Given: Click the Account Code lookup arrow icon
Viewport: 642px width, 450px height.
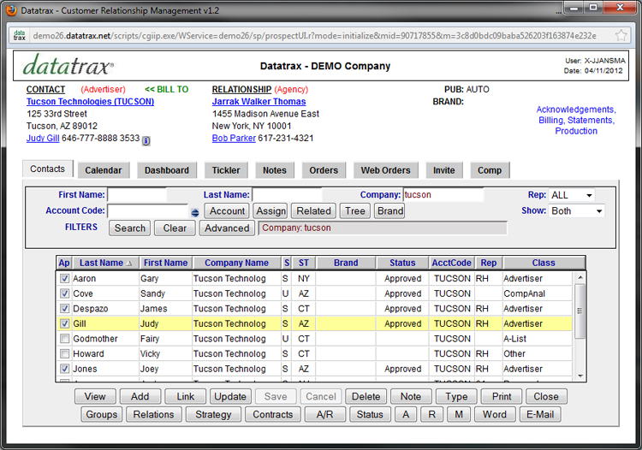Looking at the screenshot, I should tap(195, 212).
